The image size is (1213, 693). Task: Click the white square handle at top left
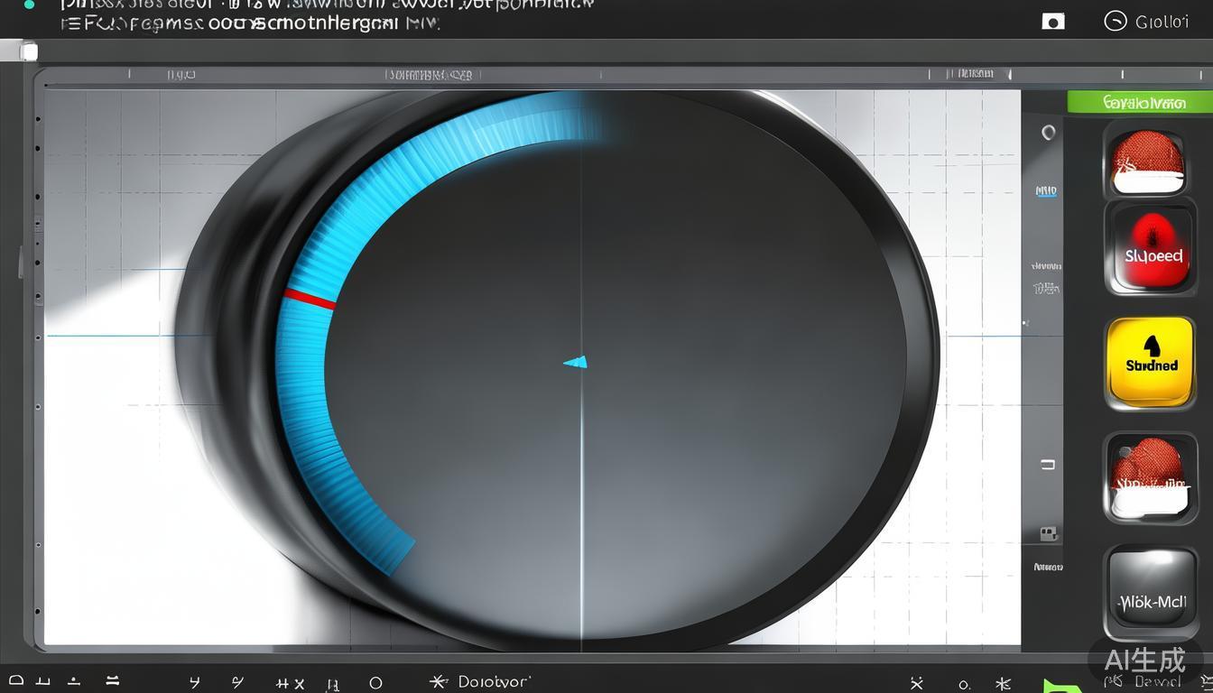click(x=29, y=52)
